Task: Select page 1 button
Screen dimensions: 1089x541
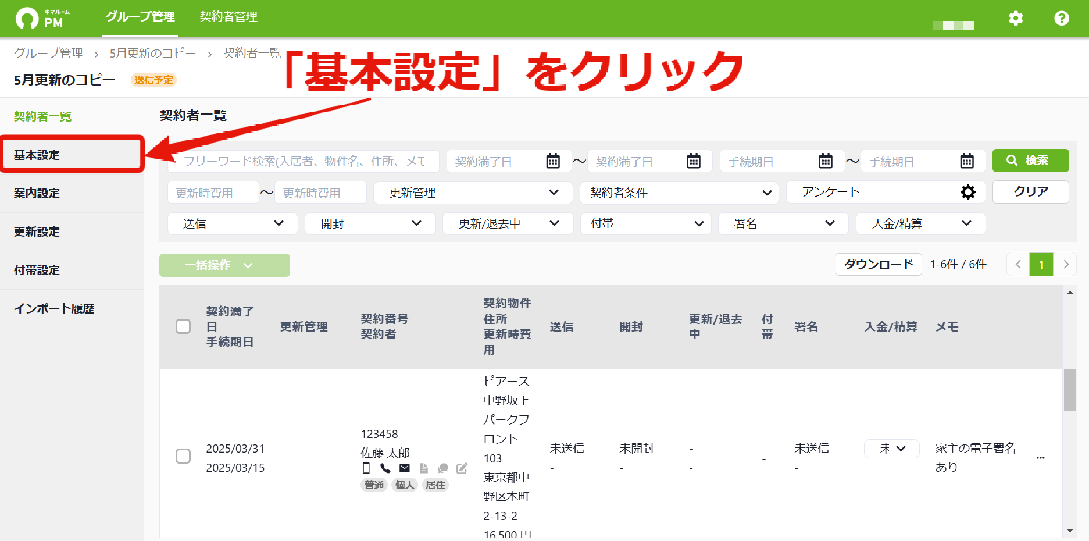Action: pyautogui.click(x=1041, y=264)
